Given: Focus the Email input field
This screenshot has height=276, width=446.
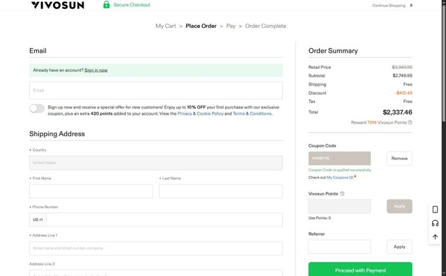Looking at the screenshot, I should 156,90.
